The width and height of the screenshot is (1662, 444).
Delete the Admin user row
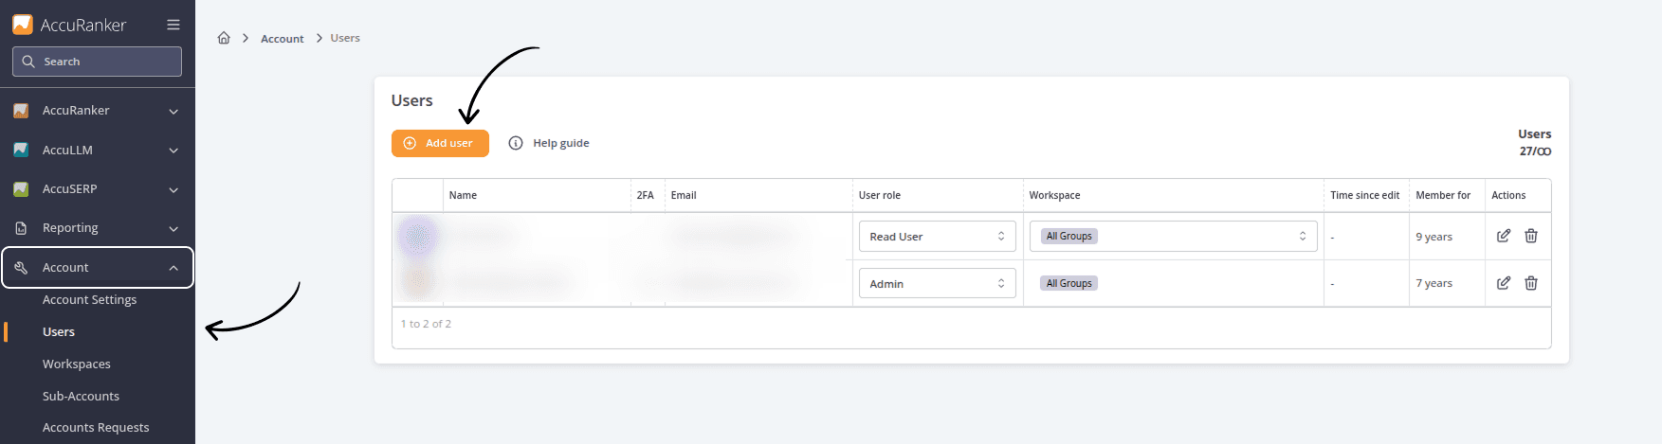coord(1531,283)
